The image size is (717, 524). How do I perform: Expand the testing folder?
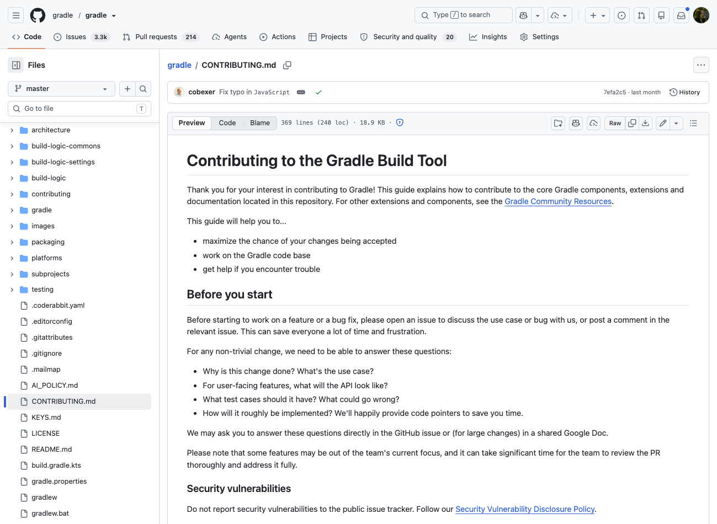pos(12,290)
